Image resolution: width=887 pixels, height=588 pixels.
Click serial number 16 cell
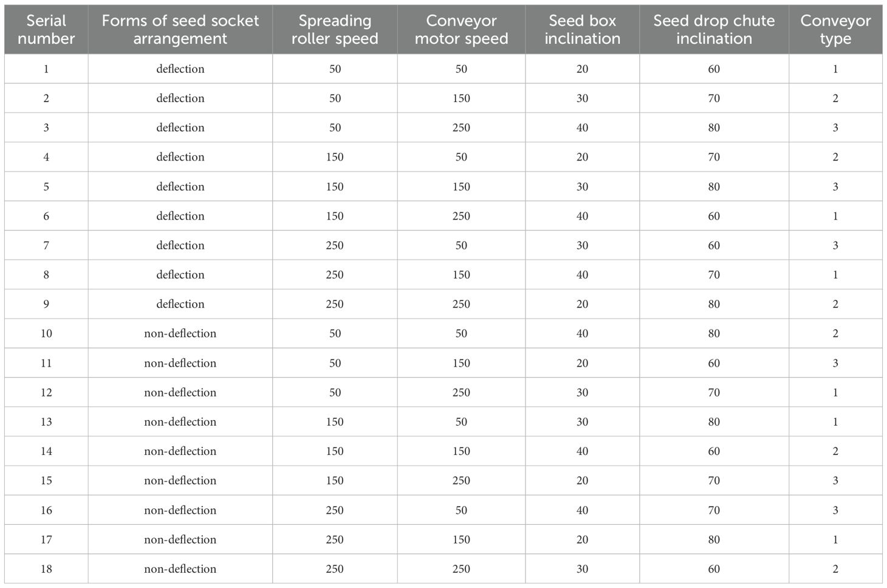pos(46,510)
